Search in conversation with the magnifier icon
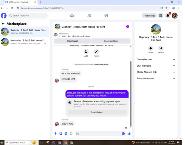The height and width of the screenshot is (145, 185). (161, 48)
